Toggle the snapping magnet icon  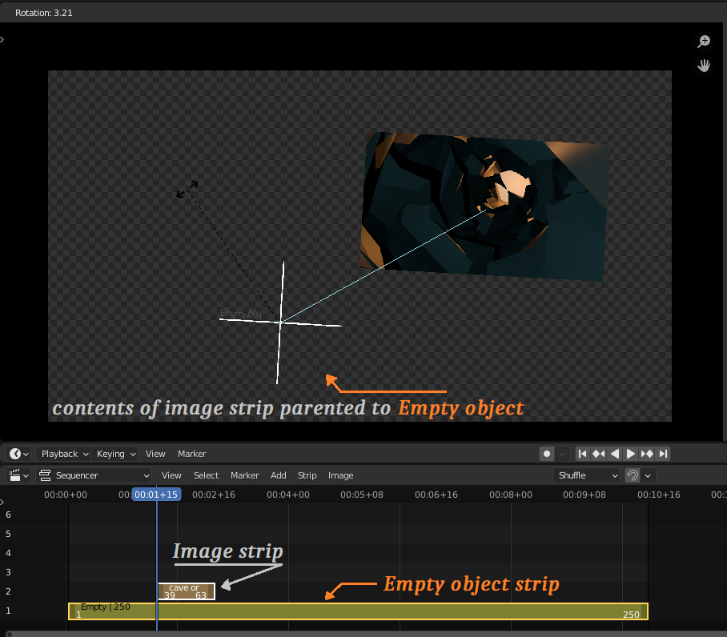(x=633, y=475)
